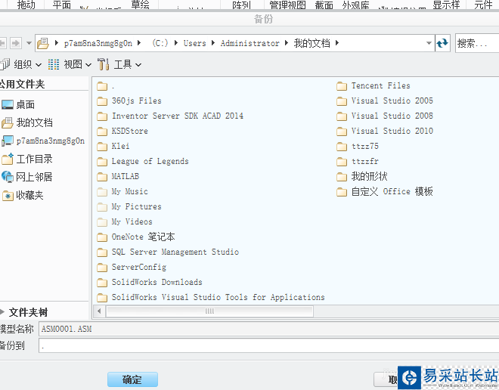Select the Visual Studio 2005 folder
The image size is (499, 390).
pyautogui.click(x=385, y=101)
